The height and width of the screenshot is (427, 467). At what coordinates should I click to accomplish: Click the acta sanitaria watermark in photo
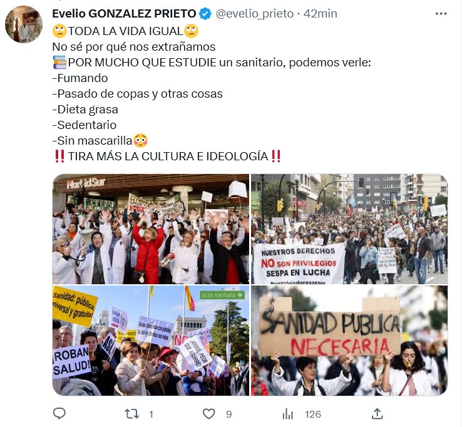[222, 295]
